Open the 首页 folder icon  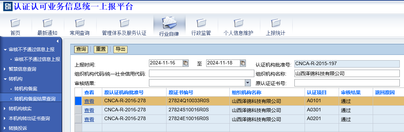point(15,23)
